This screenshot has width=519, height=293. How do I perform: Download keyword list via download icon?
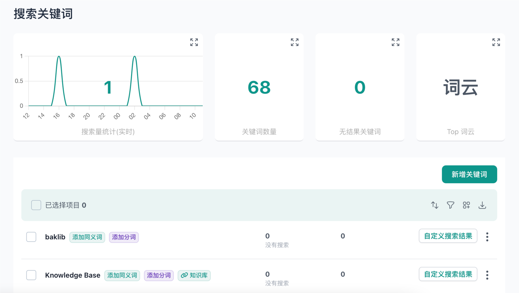pyautogui.click(x=482, y=205)
